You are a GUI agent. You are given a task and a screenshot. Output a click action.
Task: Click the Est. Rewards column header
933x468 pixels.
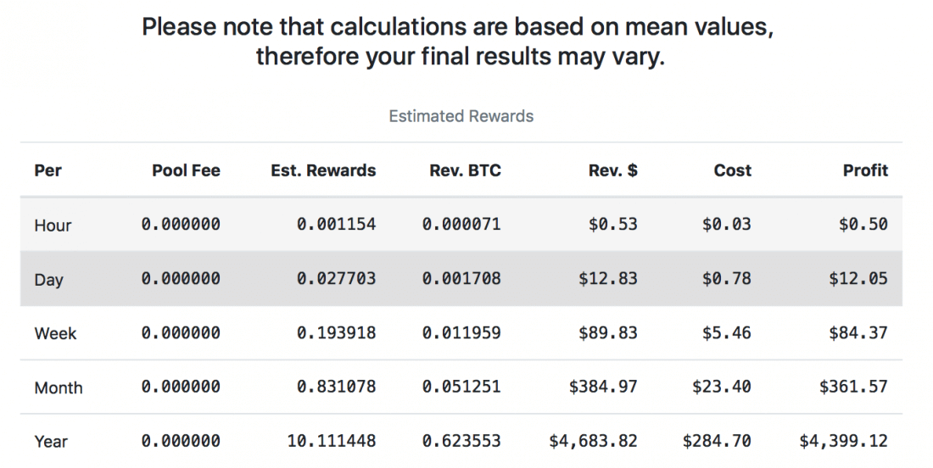coord(323,170)
